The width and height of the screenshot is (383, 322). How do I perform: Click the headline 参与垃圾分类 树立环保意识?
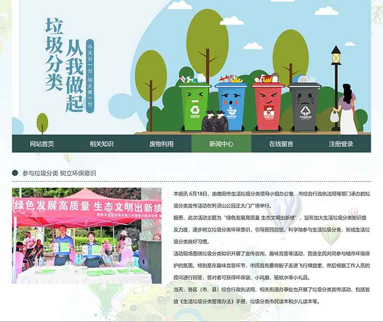pyautogui.click(x=59, y=173)
